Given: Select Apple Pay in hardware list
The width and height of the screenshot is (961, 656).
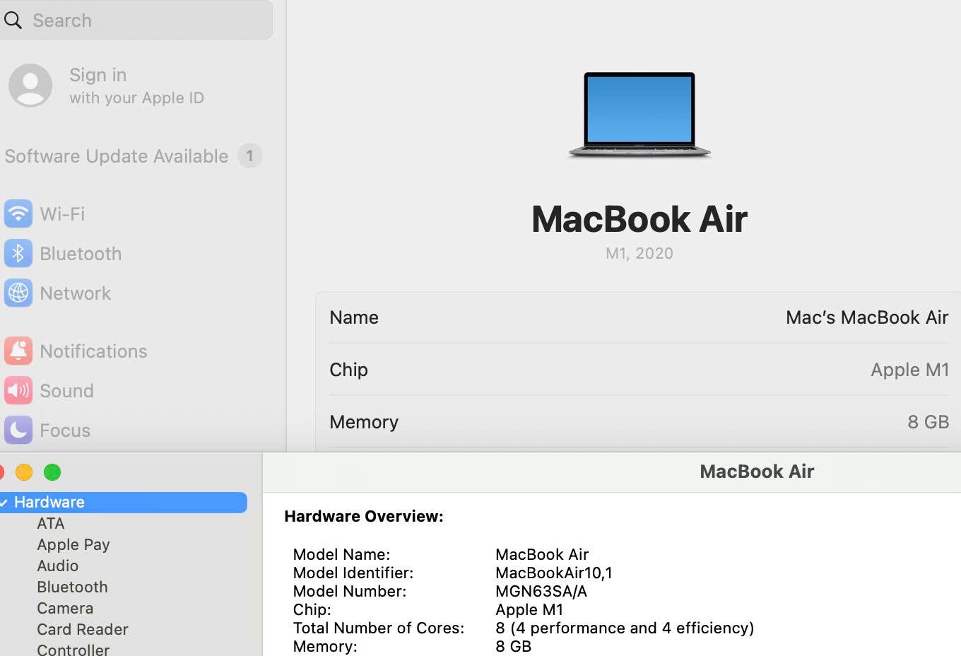Looking at the screenshot, I should [73, 544].
